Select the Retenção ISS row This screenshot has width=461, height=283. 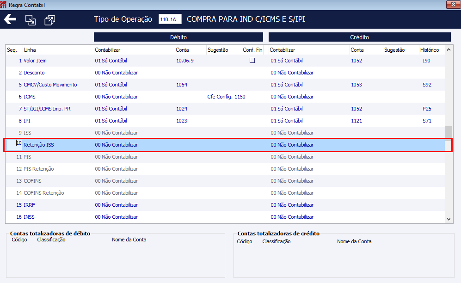[x=225, y=145]
